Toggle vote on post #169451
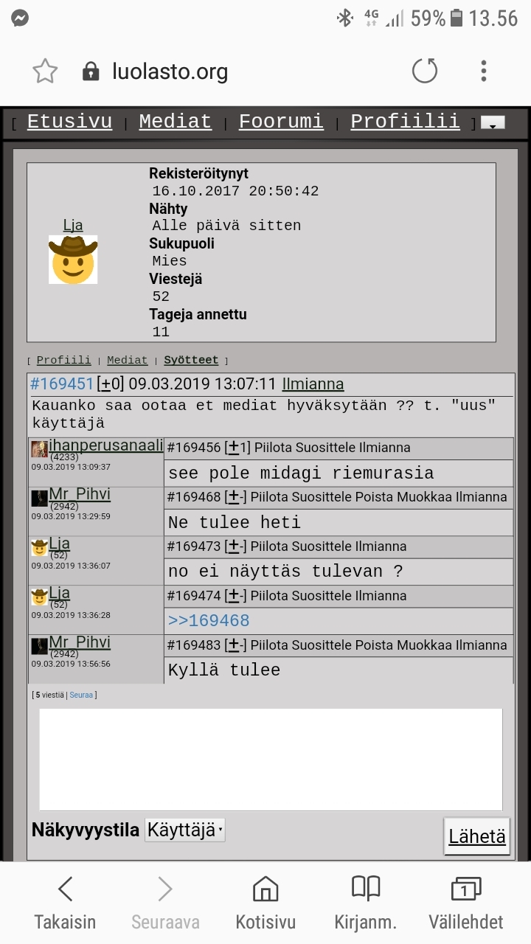 [x=111, y=384]
